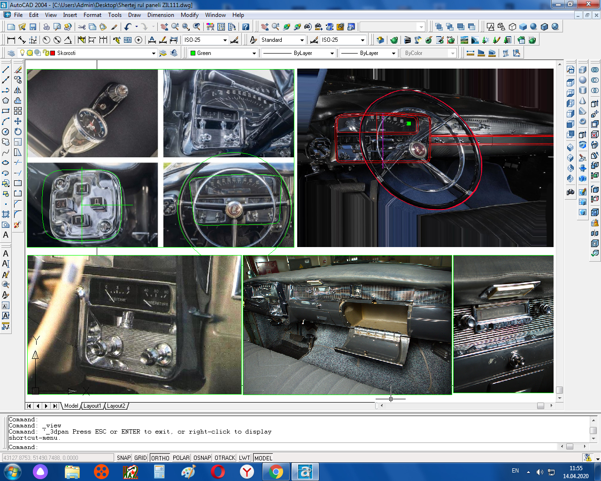Screen dimensions: 601x481
Task: Click the MODEL status bar button
Action: coord(263,458)
